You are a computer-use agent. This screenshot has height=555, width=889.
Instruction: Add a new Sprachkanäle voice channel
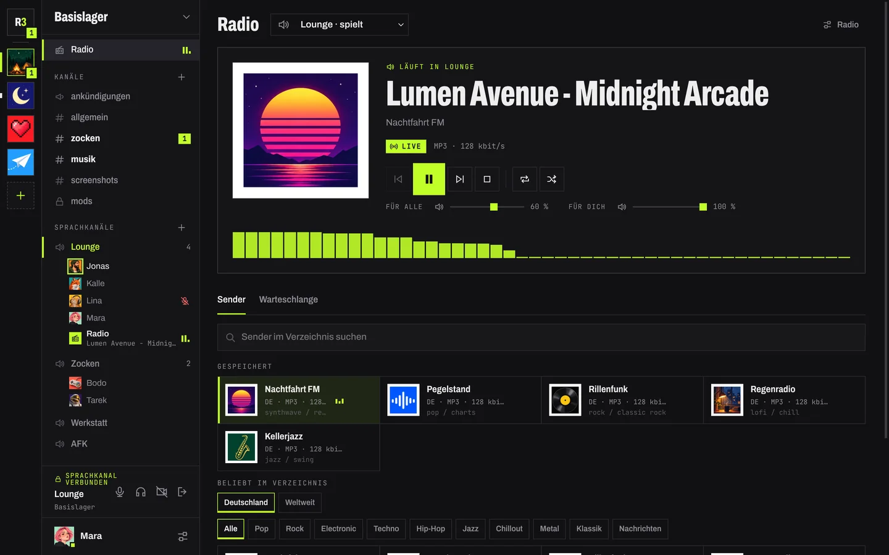[182, 228]
